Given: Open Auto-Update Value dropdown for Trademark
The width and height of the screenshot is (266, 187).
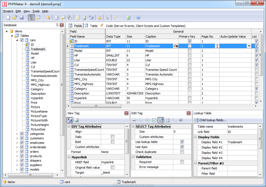Looking at the screenshot, I should click(x=249, y=46).
